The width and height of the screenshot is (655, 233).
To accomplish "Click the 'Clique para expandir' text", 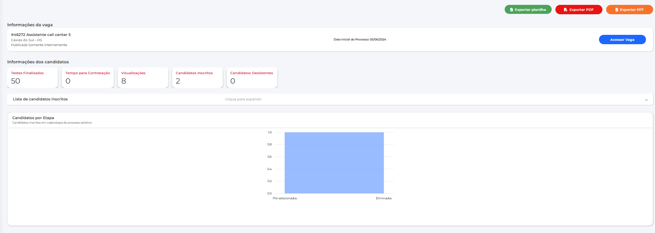I will pos(243,99).
